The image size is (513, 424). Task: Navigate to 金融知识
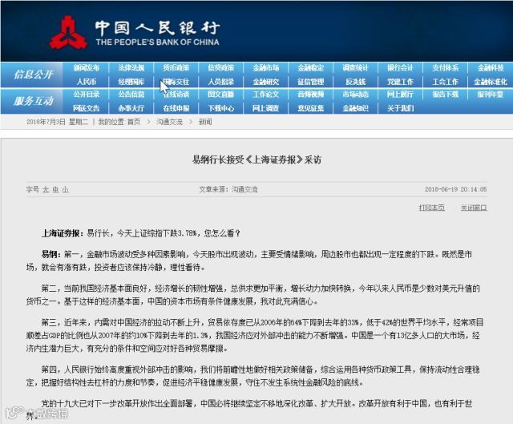click(x=356, y=108)
